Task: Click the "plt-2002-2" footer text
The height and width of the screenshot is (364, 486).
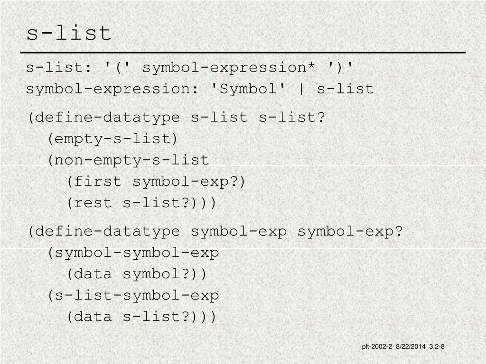Action: pos(377,347)
